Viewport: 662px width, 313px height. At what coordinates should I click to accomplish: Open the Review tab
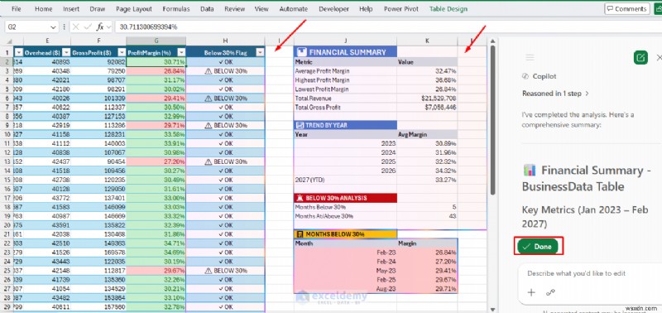(234, 9)
